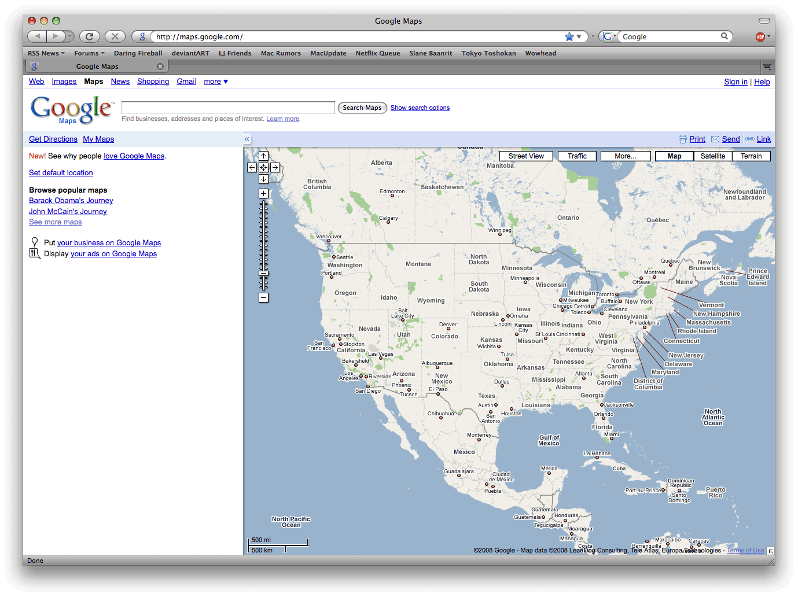The image size is (798, 597).
Task: Toggle the Street View overlay
Action: click(x=526, y=156)
